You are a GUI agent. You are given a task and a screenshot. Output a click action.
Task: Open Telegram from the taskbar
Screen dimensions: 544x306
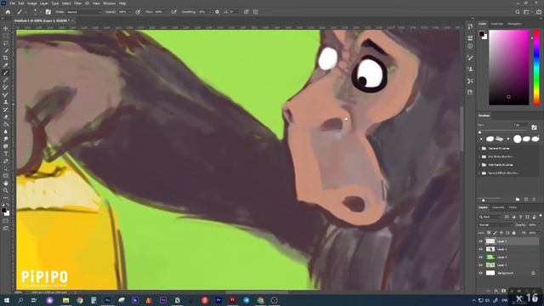(x=246, y=300)
